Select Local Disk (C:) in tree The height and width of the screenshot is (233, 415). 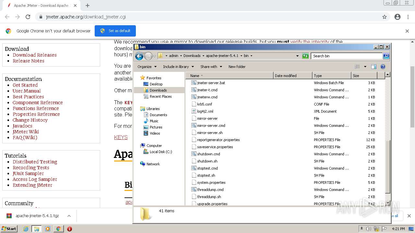coord(161,152)
